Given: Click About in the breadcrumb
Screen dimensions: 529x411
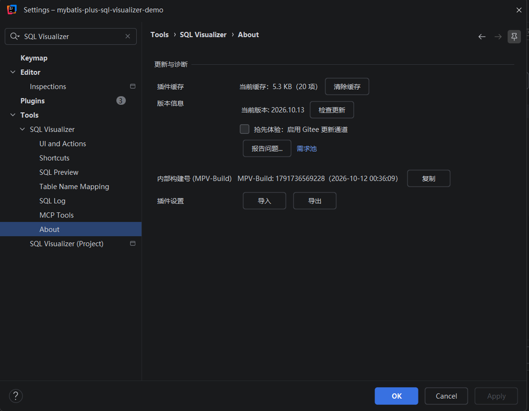Looking at the screenshot, I should click(x=248, y=35).
